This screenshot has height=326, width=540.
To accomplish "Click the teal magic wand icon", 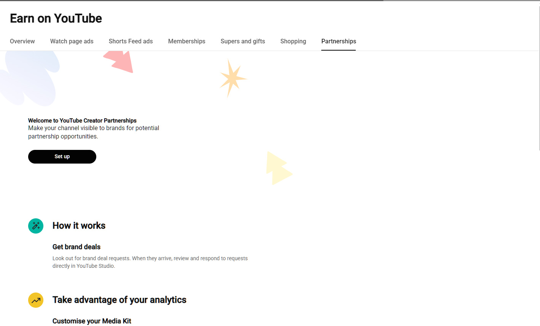I will tap(36, 226).
